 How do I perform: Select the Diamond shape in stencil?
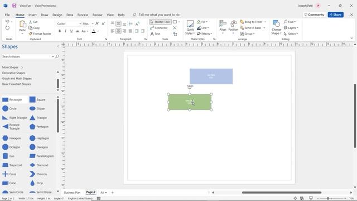coord(38,165)
